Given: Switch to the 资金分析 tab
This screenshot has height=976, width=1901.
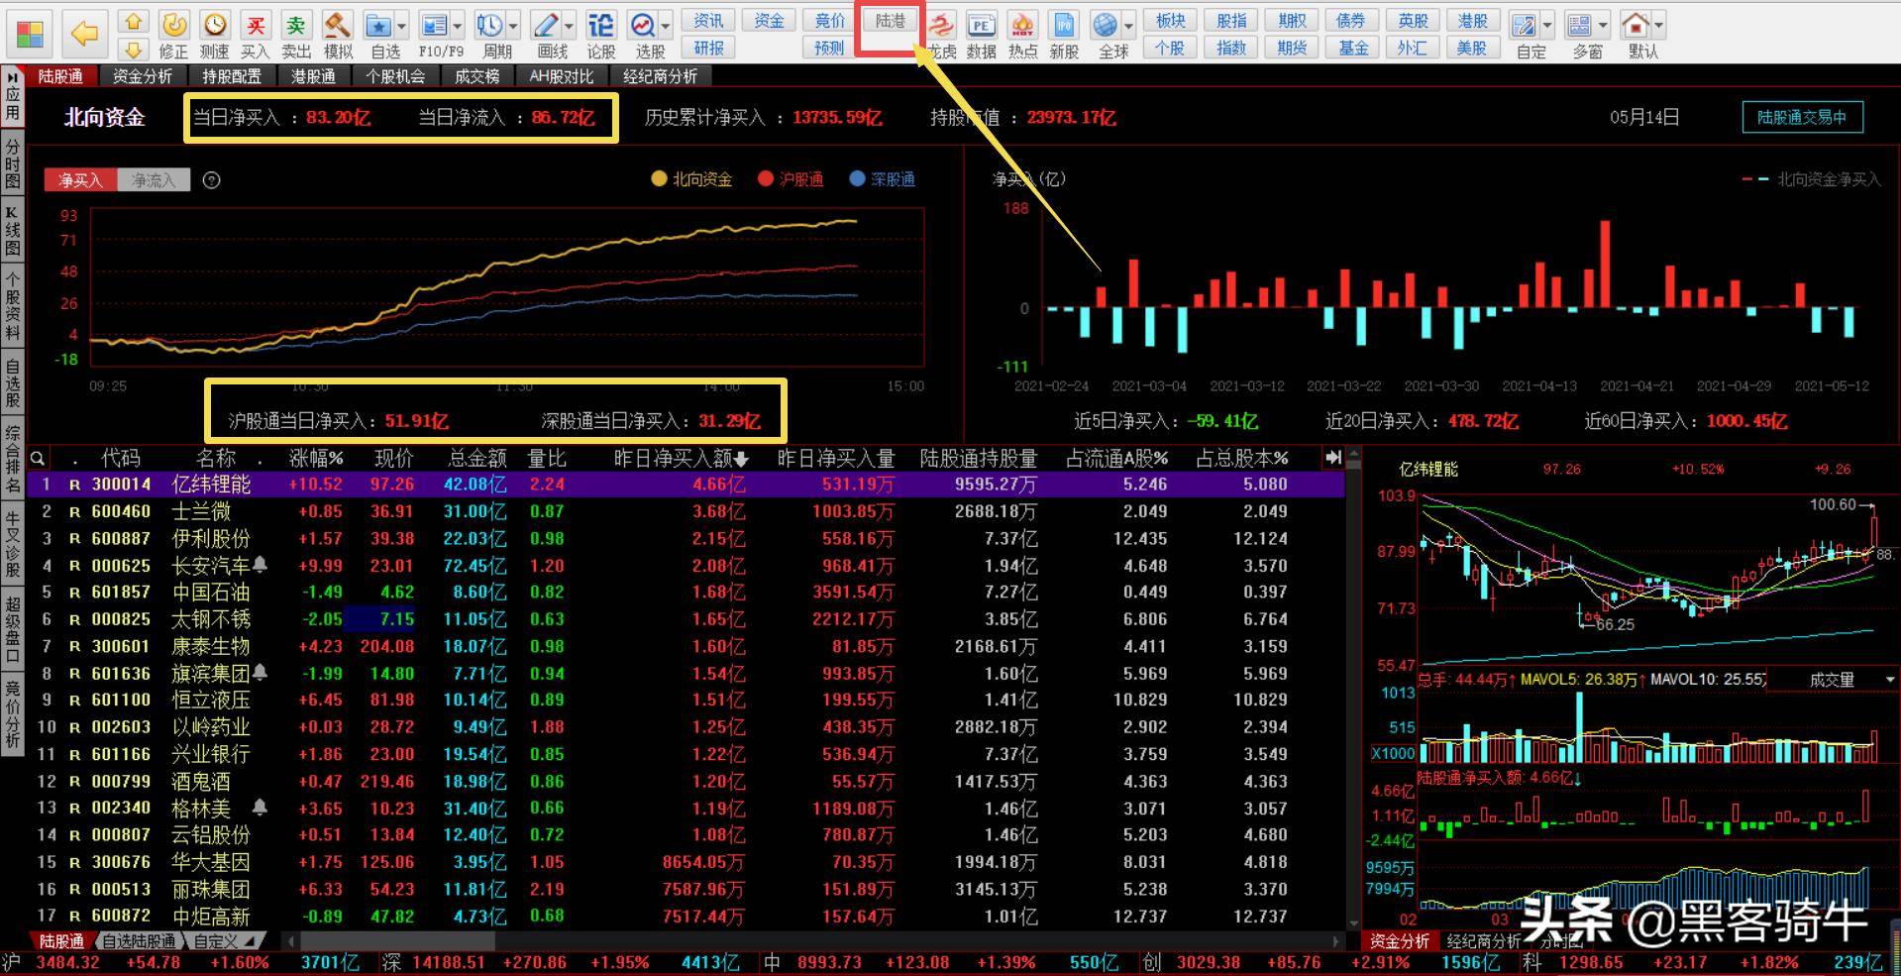Looking at the screenshot, I should coord(142,76).
